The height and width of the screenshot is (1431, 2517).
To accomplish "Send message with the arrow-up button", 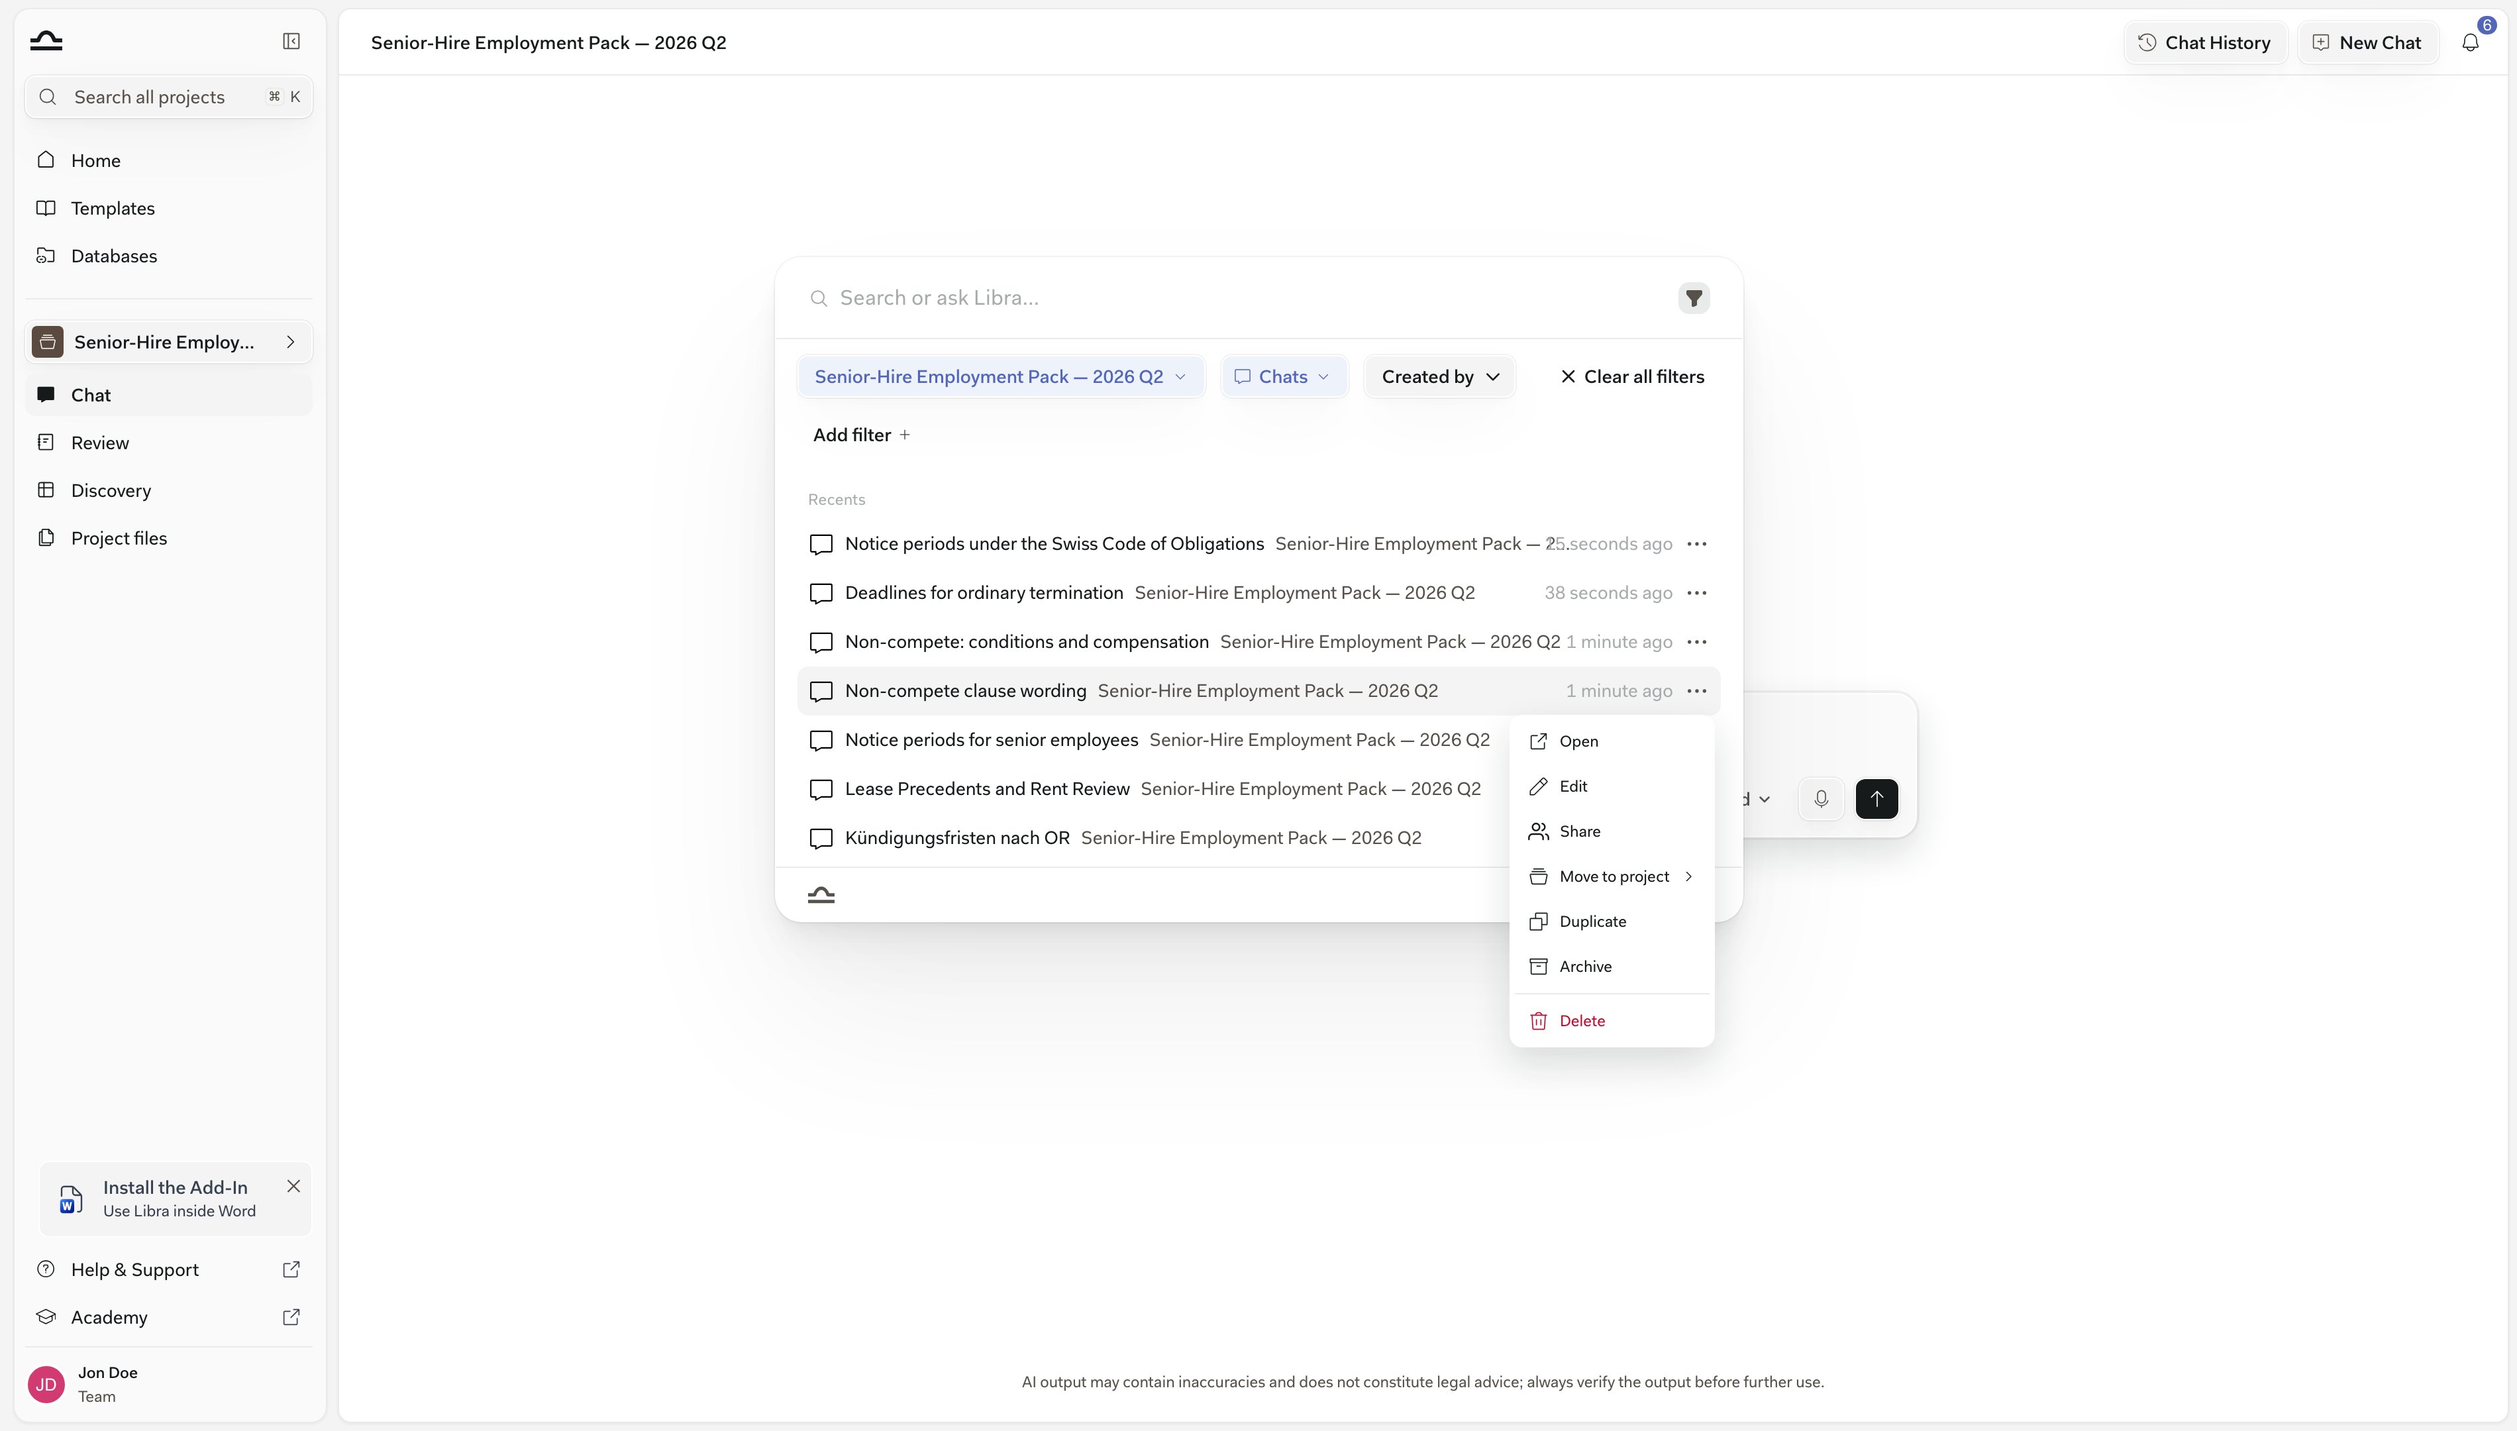I will (x=1876, y=799).
